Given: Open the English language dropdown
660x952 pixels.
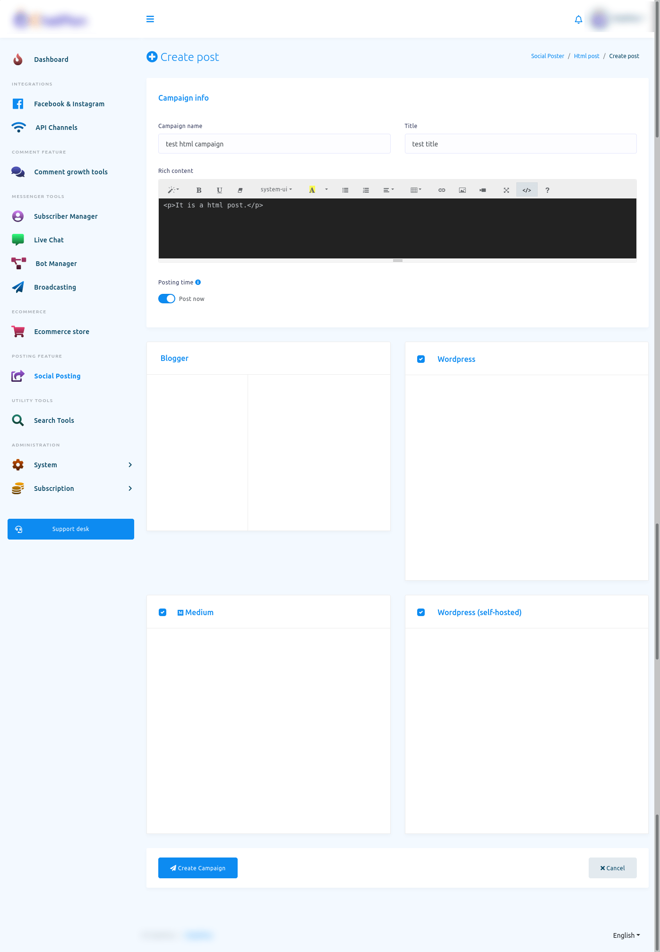Looking at the screenshot, I should [x=626, y=935].
